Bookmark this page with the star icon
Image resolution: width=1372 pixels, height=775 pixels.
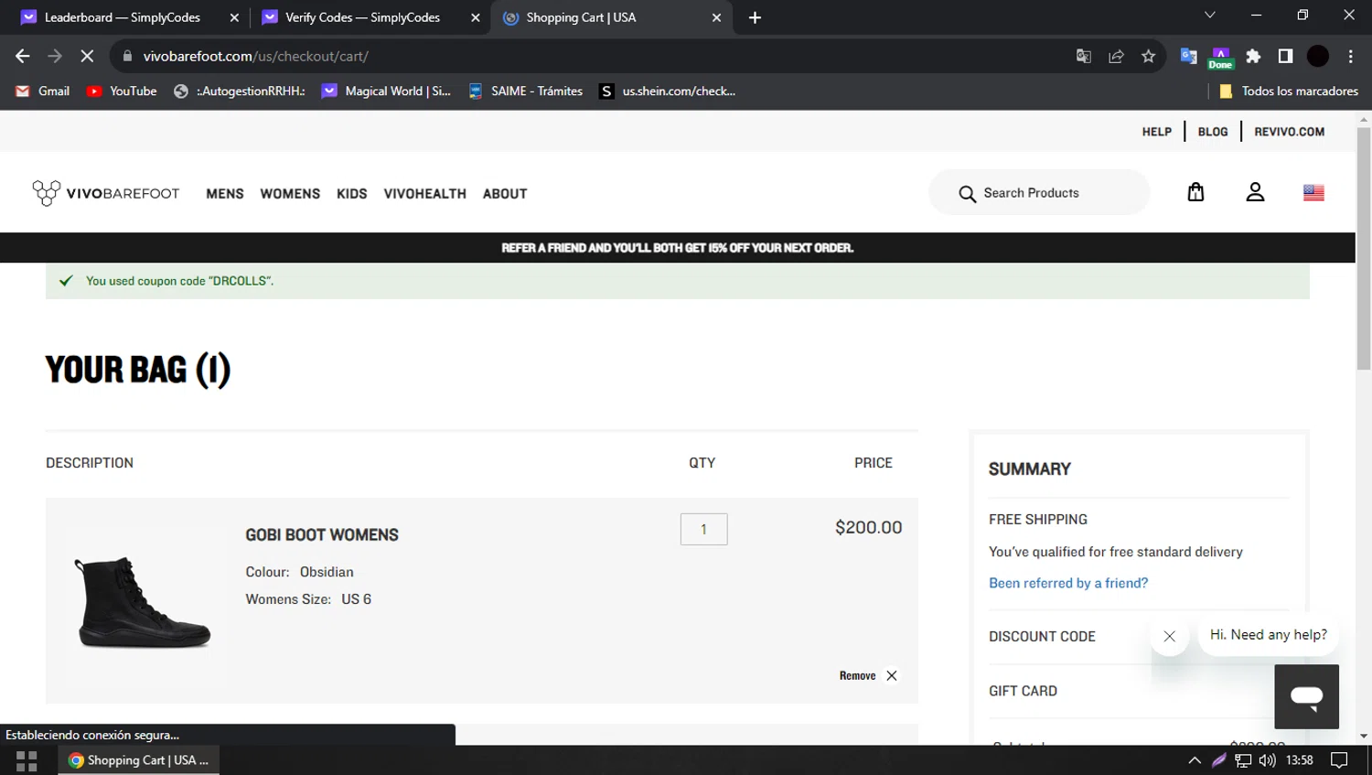click(x=1148, y=56)
